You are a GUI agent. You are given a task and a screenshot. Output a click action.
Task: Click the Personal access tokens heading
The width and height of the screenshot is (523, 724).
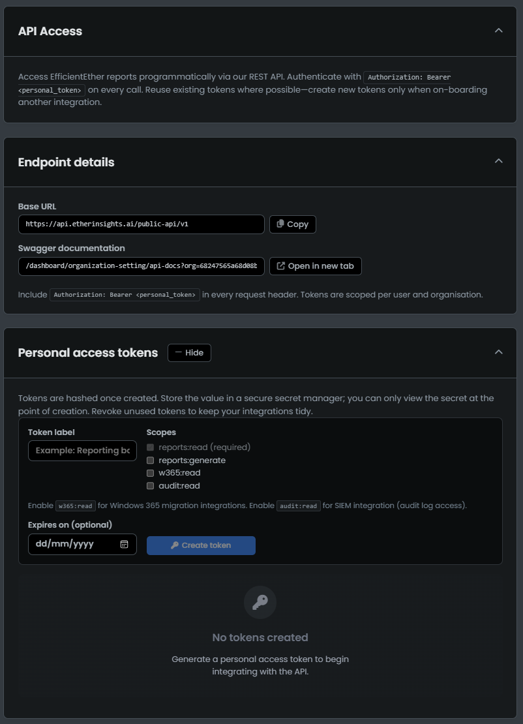tap(87, 353)
